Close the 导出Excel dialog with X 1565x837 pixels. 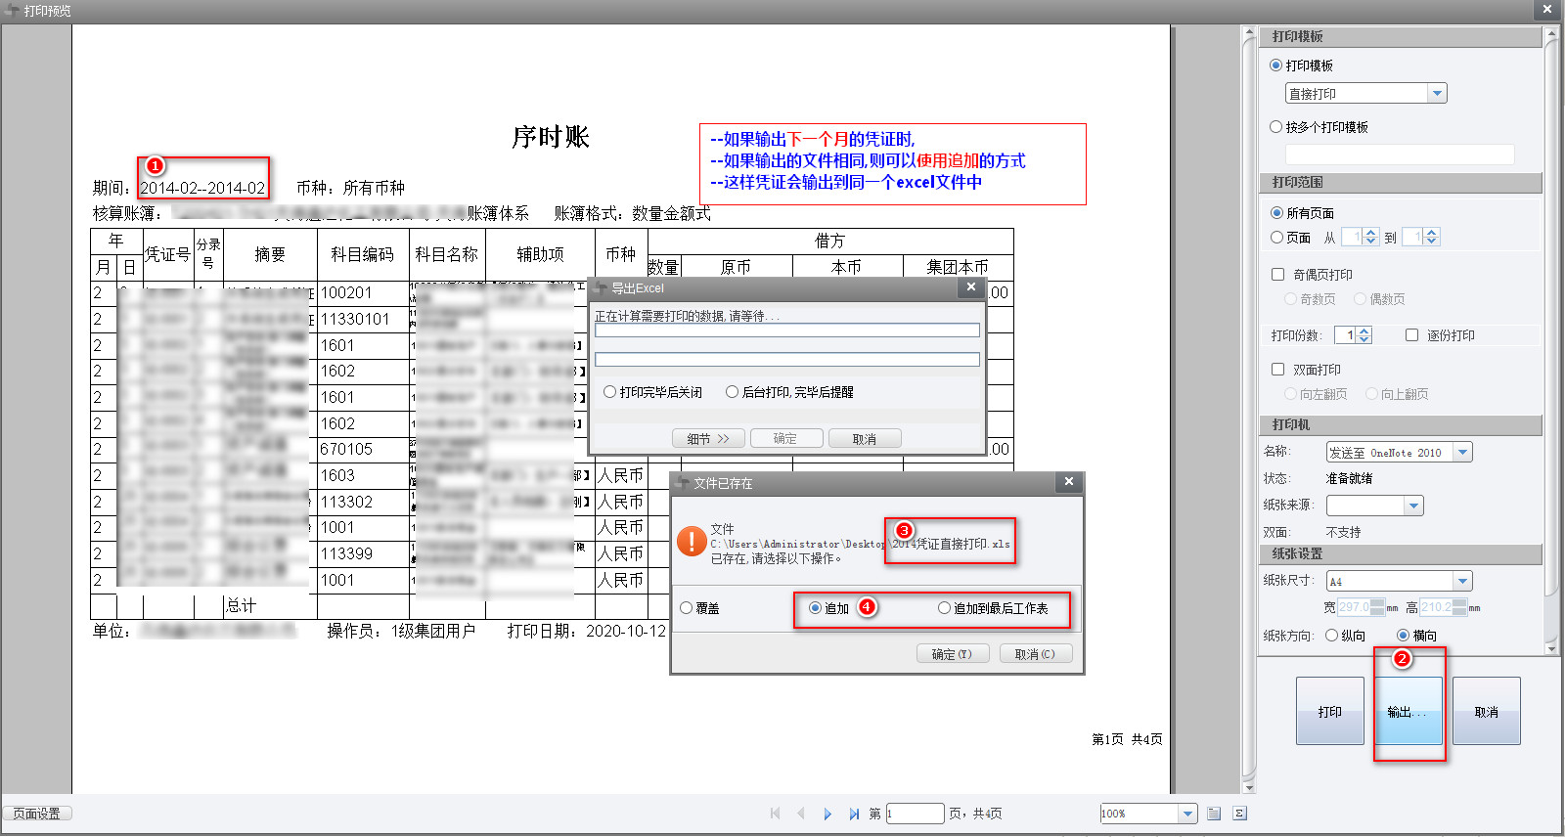(x=970, y=287)
